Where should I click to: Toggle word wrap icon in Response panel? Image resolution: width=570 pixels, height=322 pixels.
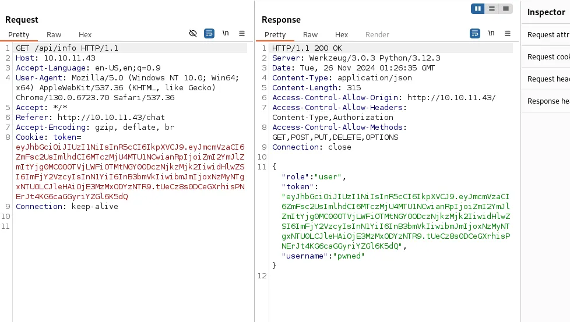tap(475, 34)
